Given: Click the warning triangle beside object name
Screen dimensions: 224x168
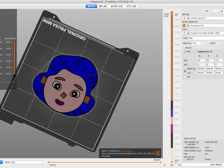Looking at the screenshot, I should tap(185, 52).
